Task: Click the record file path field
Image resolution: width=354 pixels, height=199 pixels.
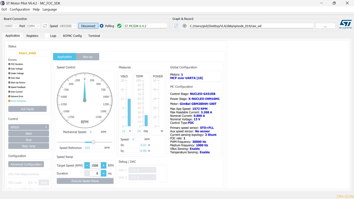Action: click(x=251, y=26)
